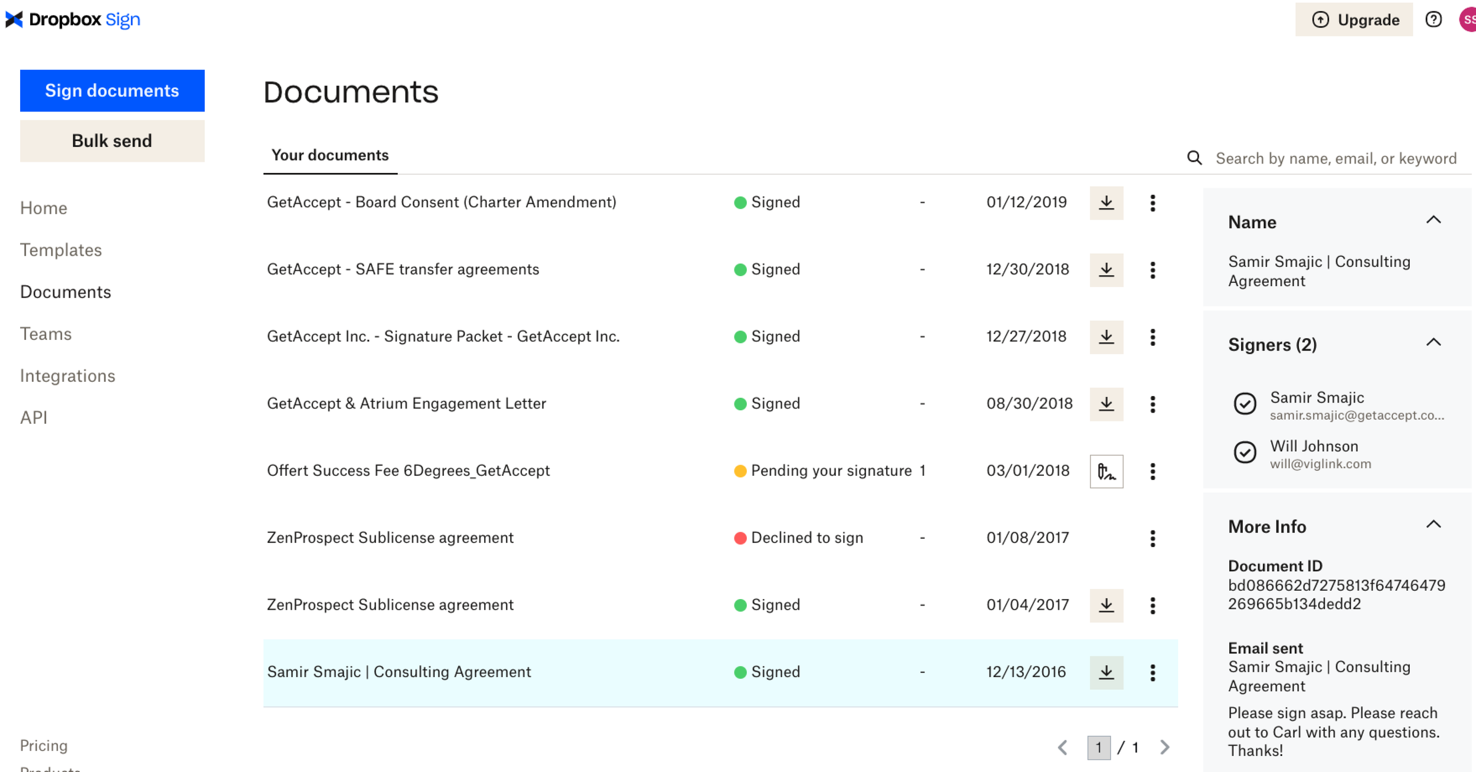The image size is (1476, 772).
Task: Click the Bulk send button
Action: (112, 140)
